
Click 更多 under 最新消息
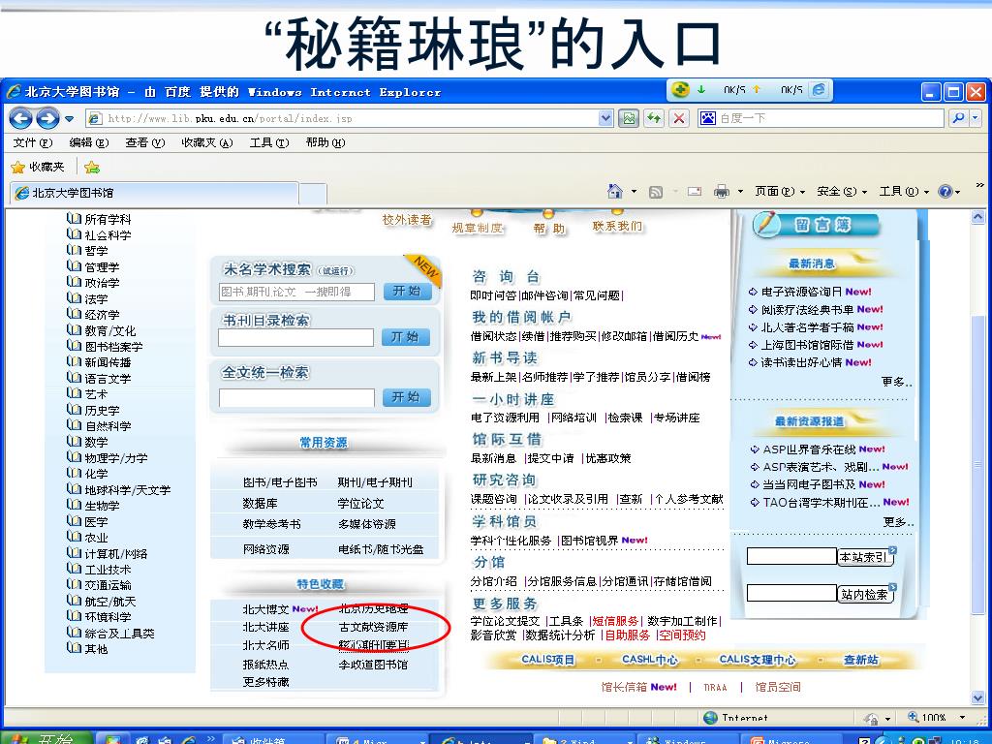click(x=897, y=382)
